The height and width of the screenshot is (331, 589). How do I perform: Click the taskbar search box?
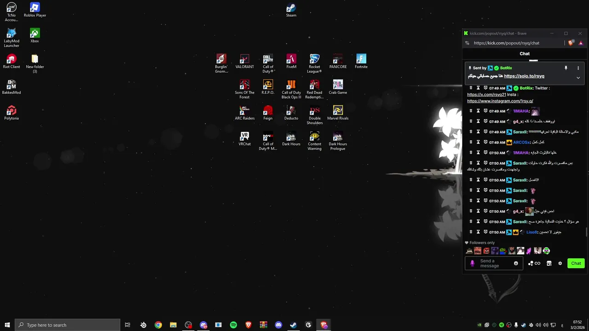[67, 325]
